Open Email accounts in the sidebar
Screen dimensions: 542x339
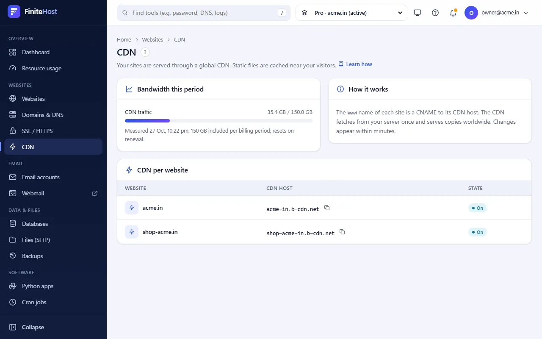tap(53, 177)
